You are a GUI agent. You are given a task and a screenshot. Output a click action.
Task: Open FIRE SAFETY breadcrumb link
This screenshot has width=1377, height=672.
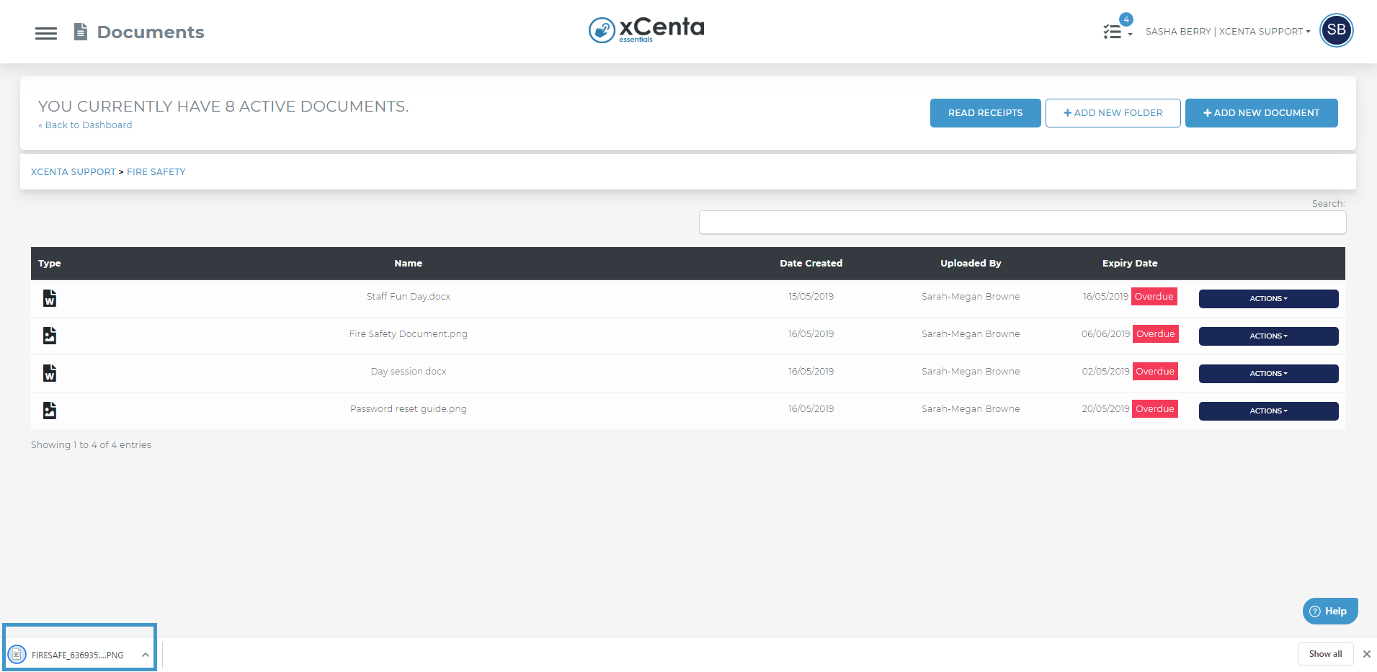(x=156, y=172)
